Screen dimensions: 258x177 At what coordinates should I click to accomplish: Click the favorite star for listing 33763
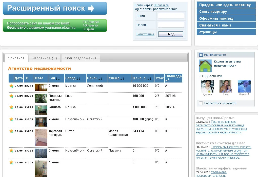click(x=11, y=119)
